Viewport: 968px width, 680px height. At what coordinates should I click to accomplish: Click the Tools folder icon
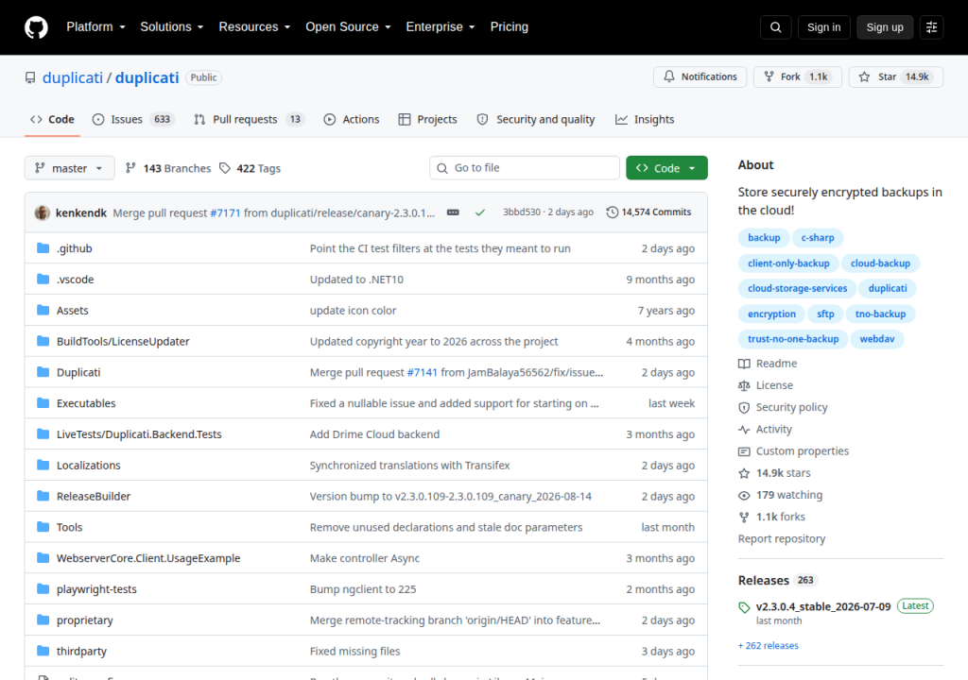point(43,527)
